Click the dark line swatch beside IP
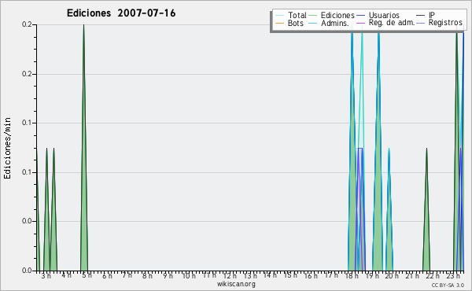 point(421,15)
